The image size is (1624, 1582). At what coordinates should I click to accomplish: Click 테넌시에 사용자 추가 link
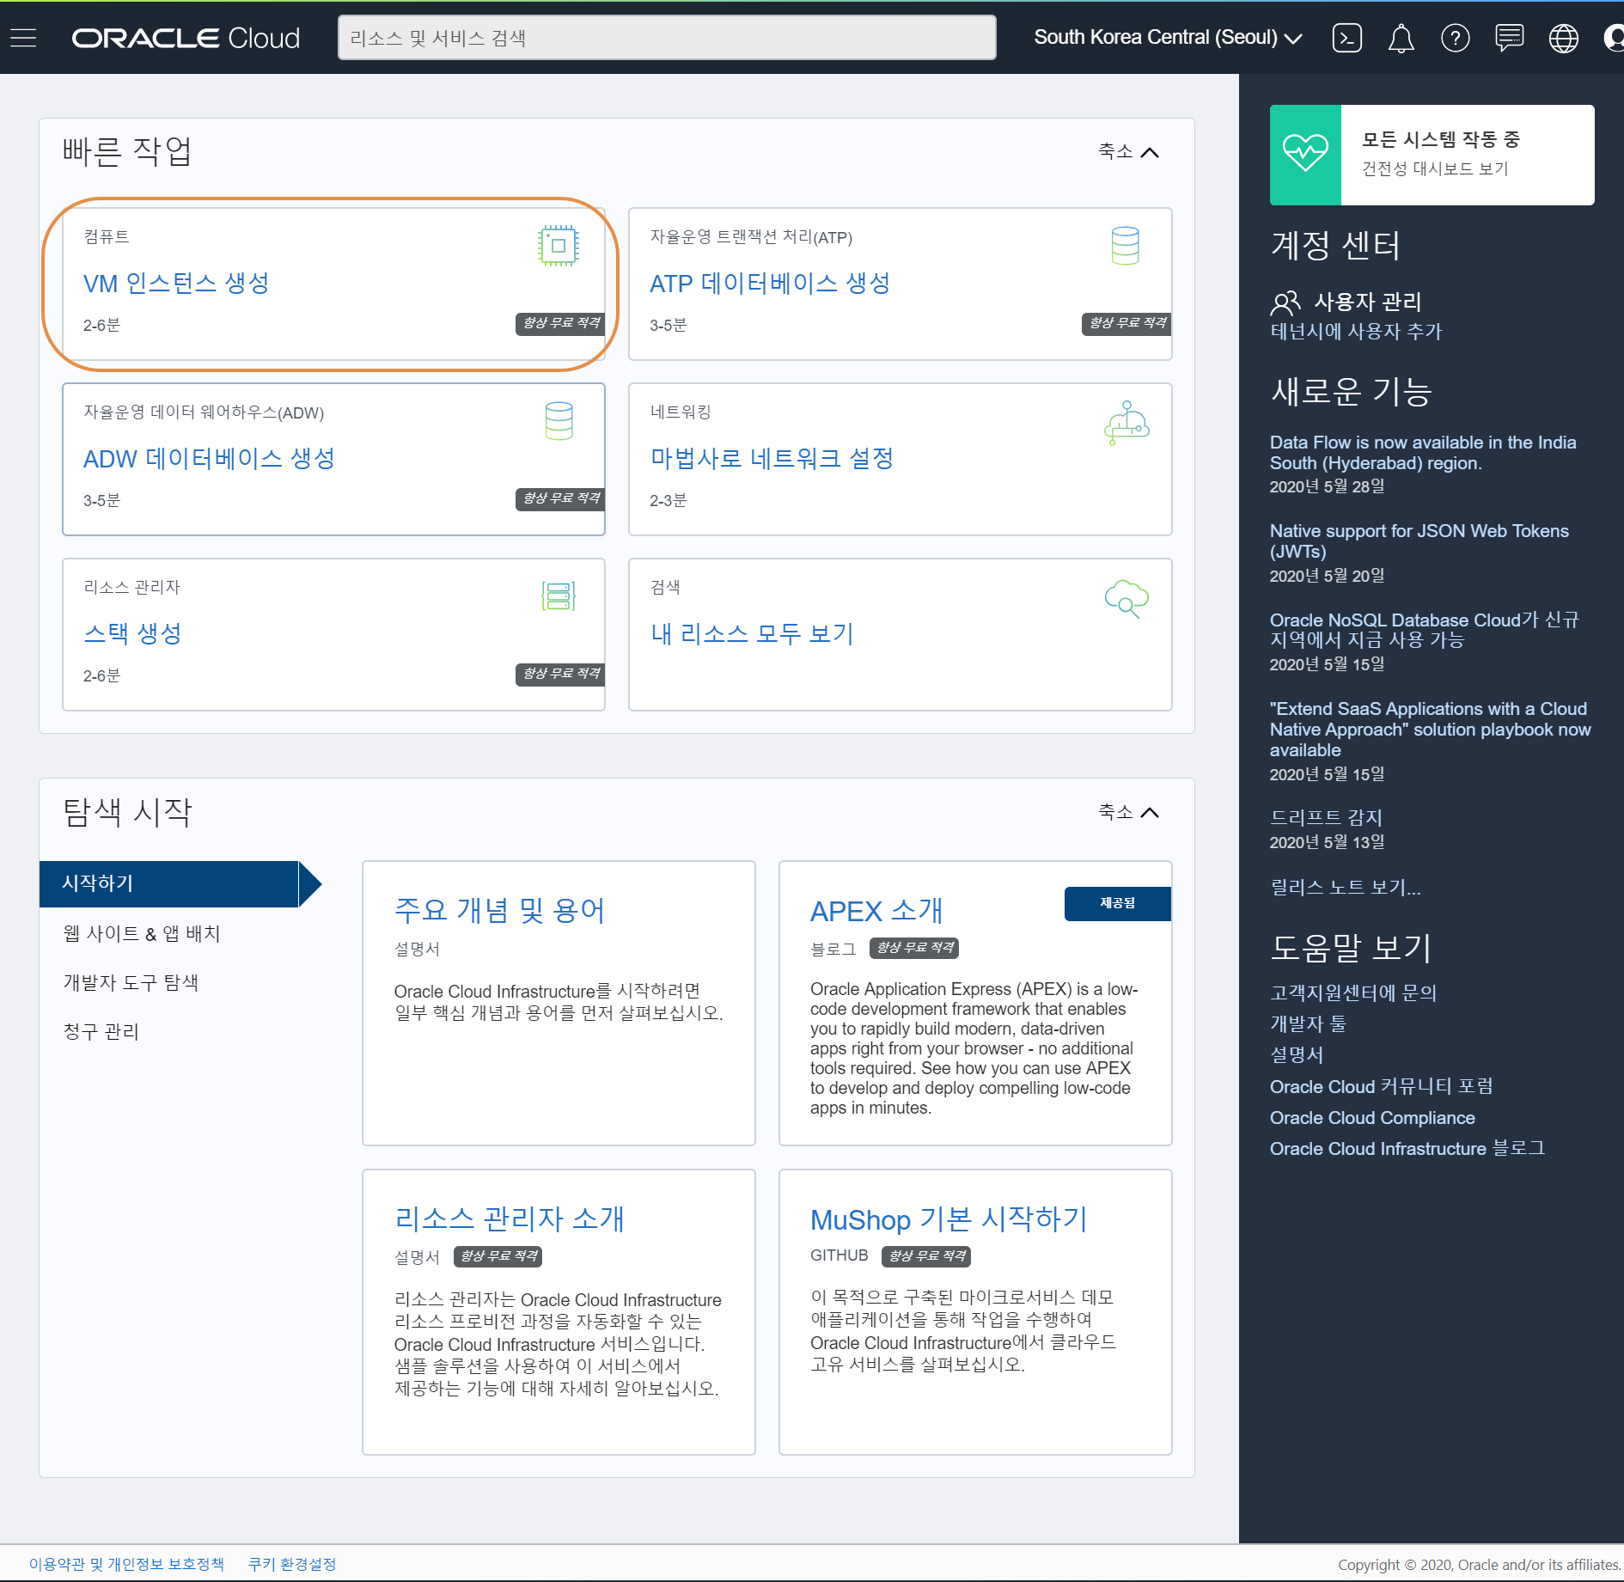pyautogui.click(x=1356, y=332)
